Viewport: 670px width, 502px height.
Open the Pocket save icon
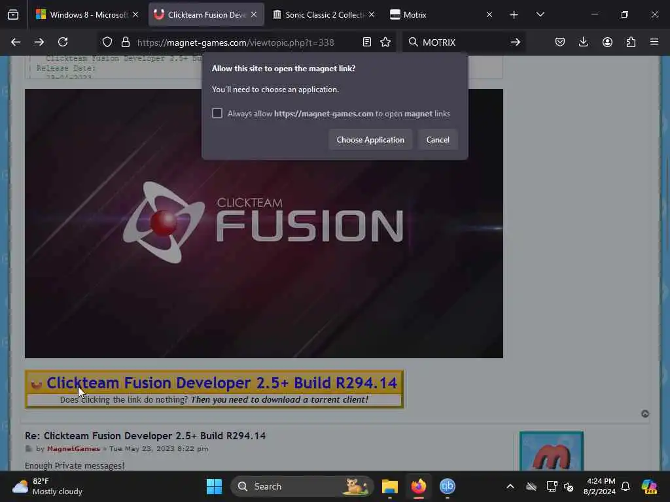click(x=560, y=42)
